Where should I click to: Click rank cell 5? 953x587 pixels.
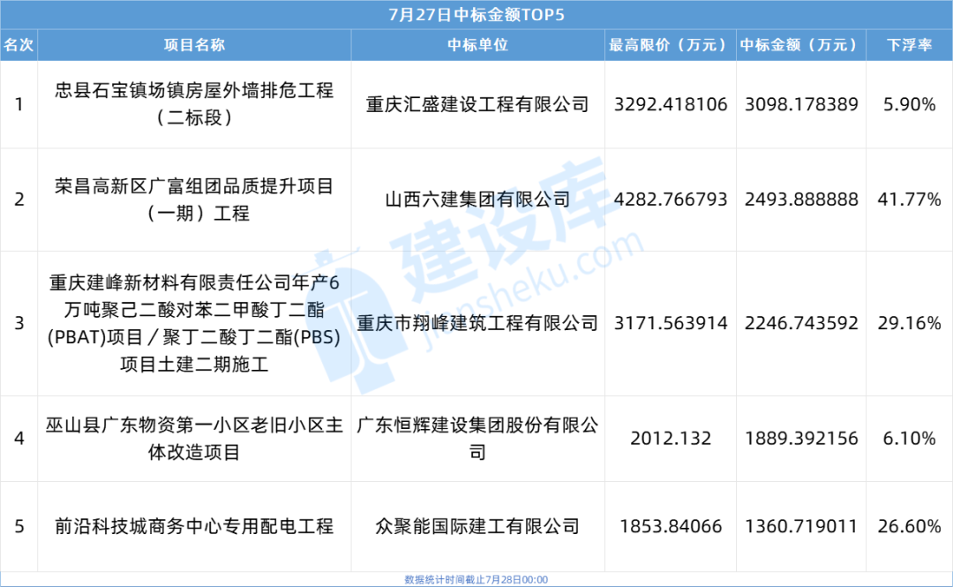coord(19,526)
